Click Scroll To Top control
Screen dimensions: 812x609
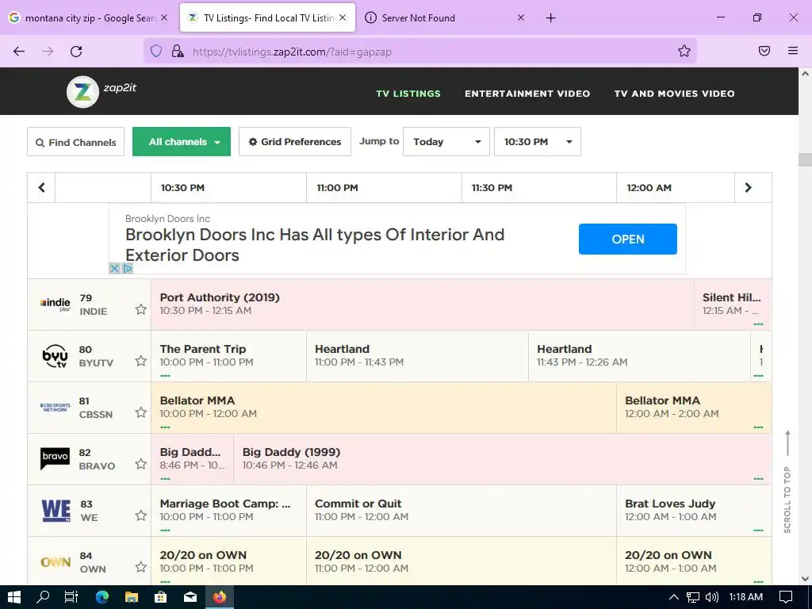click(x=787, y=481)
